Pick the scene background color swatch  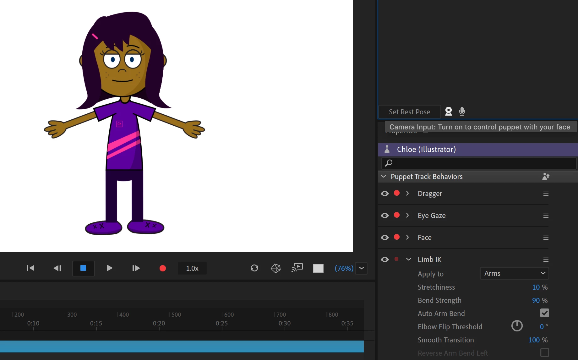coord(318,268)
